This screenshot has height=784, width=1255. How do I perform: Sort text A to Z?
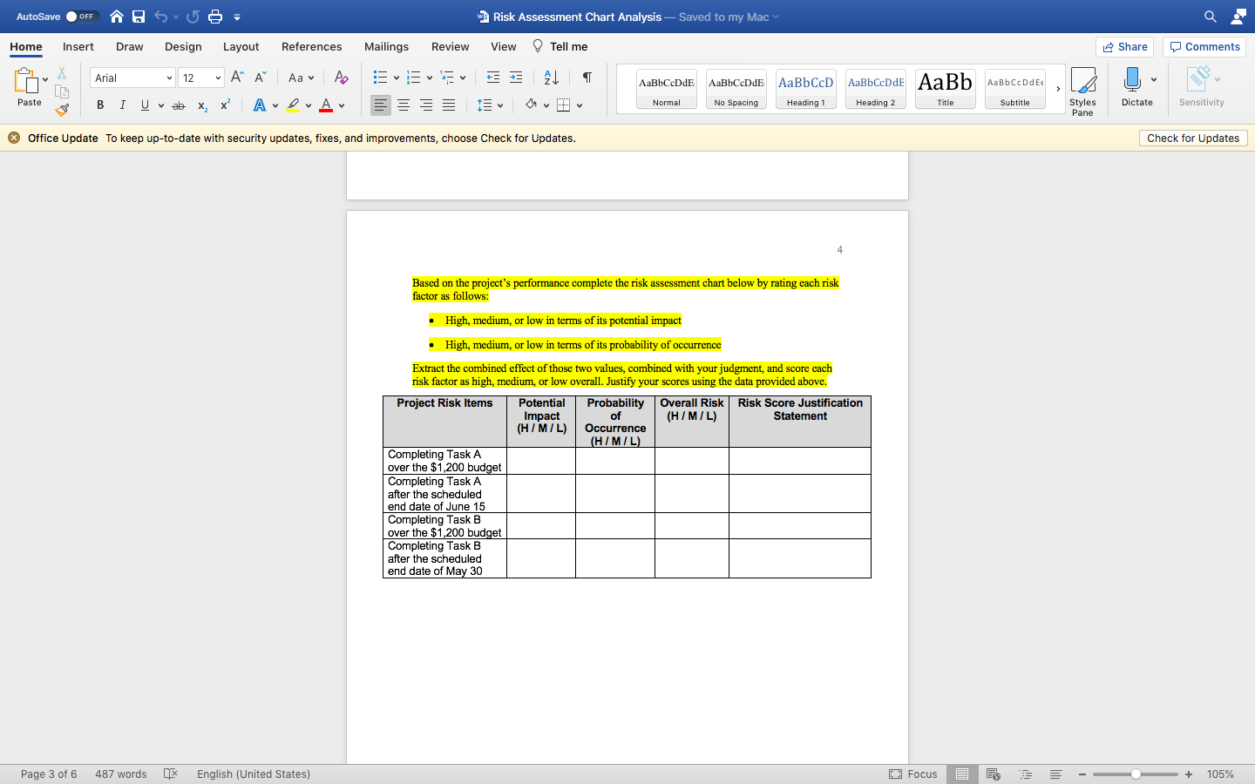(x=552, y=78)
